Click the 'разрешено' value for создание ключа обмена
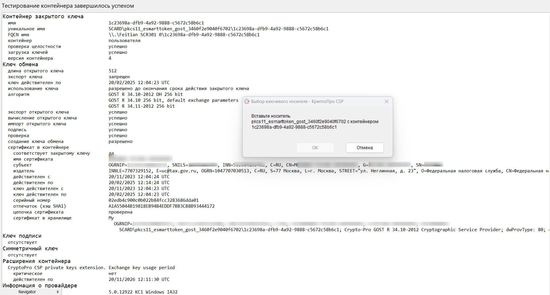Image resolution: width=550 pixels, height=295 pixels. (120, 141)
